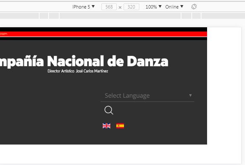Open the iPhone 5 device dropdown
This screenshot has height=165, width=245.
point(84,7)
